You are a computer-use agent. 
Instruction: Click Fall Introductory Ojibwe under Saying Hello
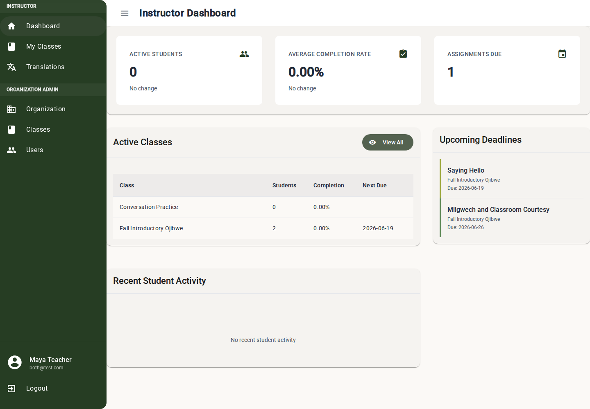[x=474, y=180]
